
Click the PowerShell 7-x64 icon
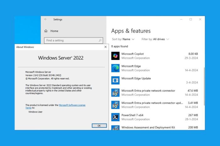coord(115,117)
